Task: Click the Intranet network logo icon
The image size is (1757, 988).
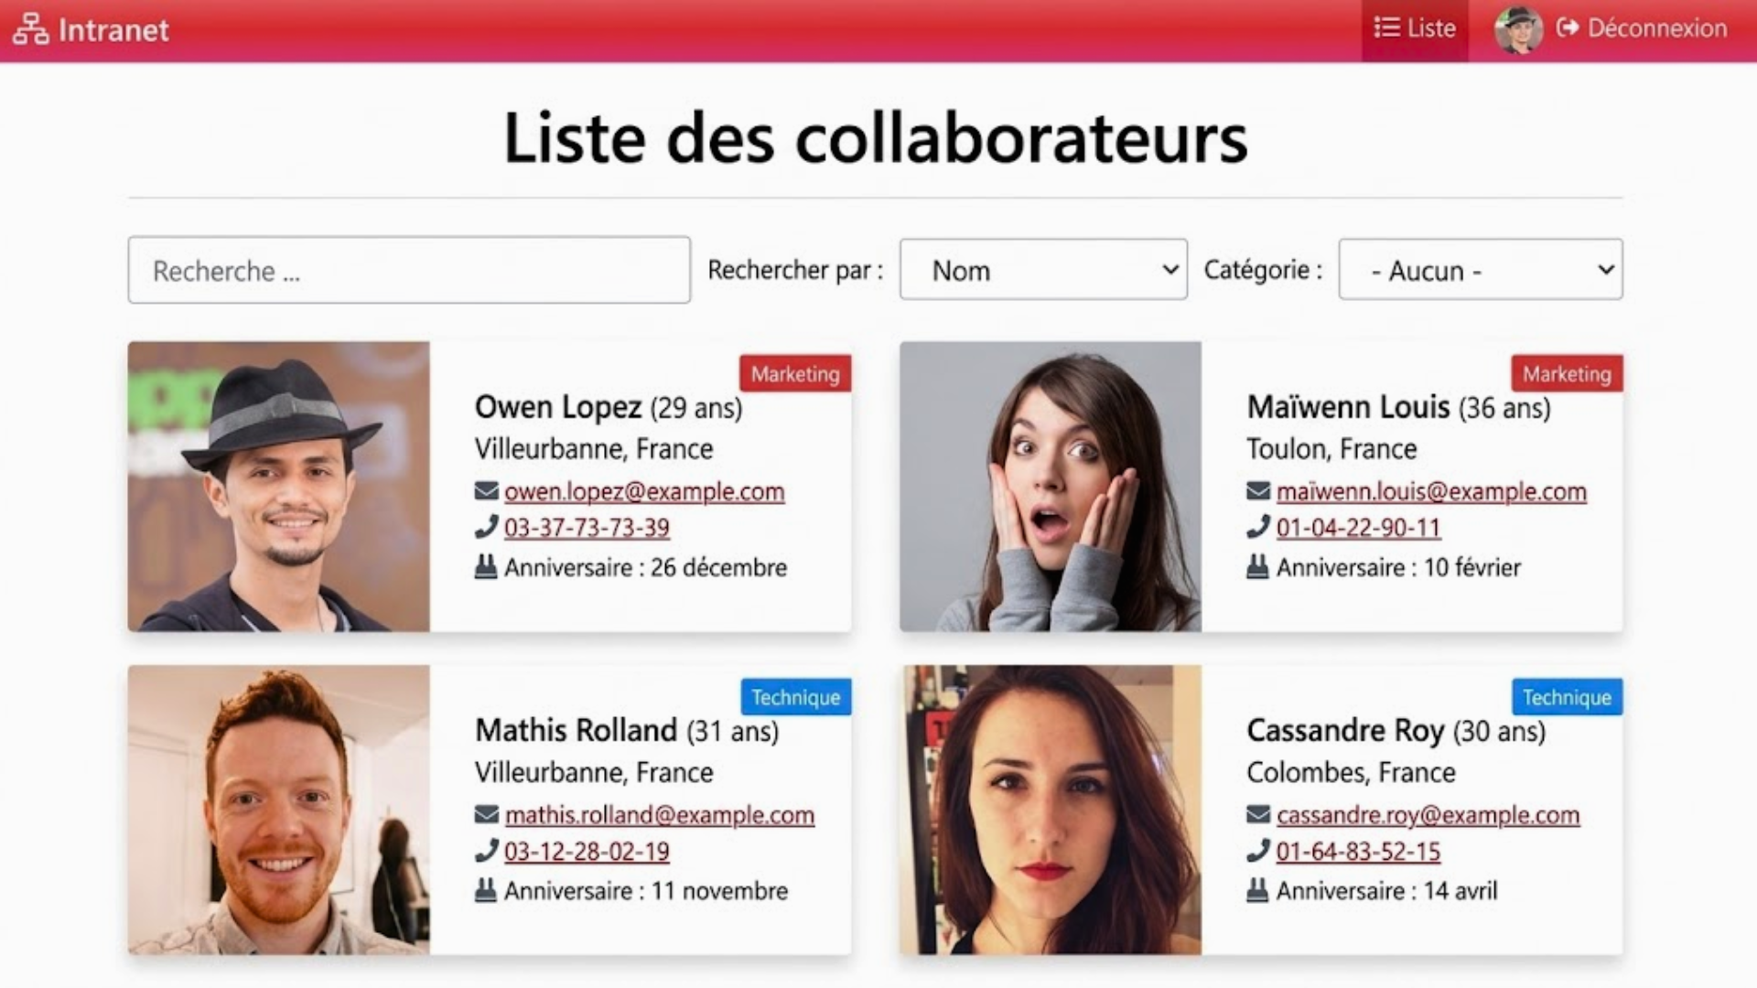Action: coord(31,29)
